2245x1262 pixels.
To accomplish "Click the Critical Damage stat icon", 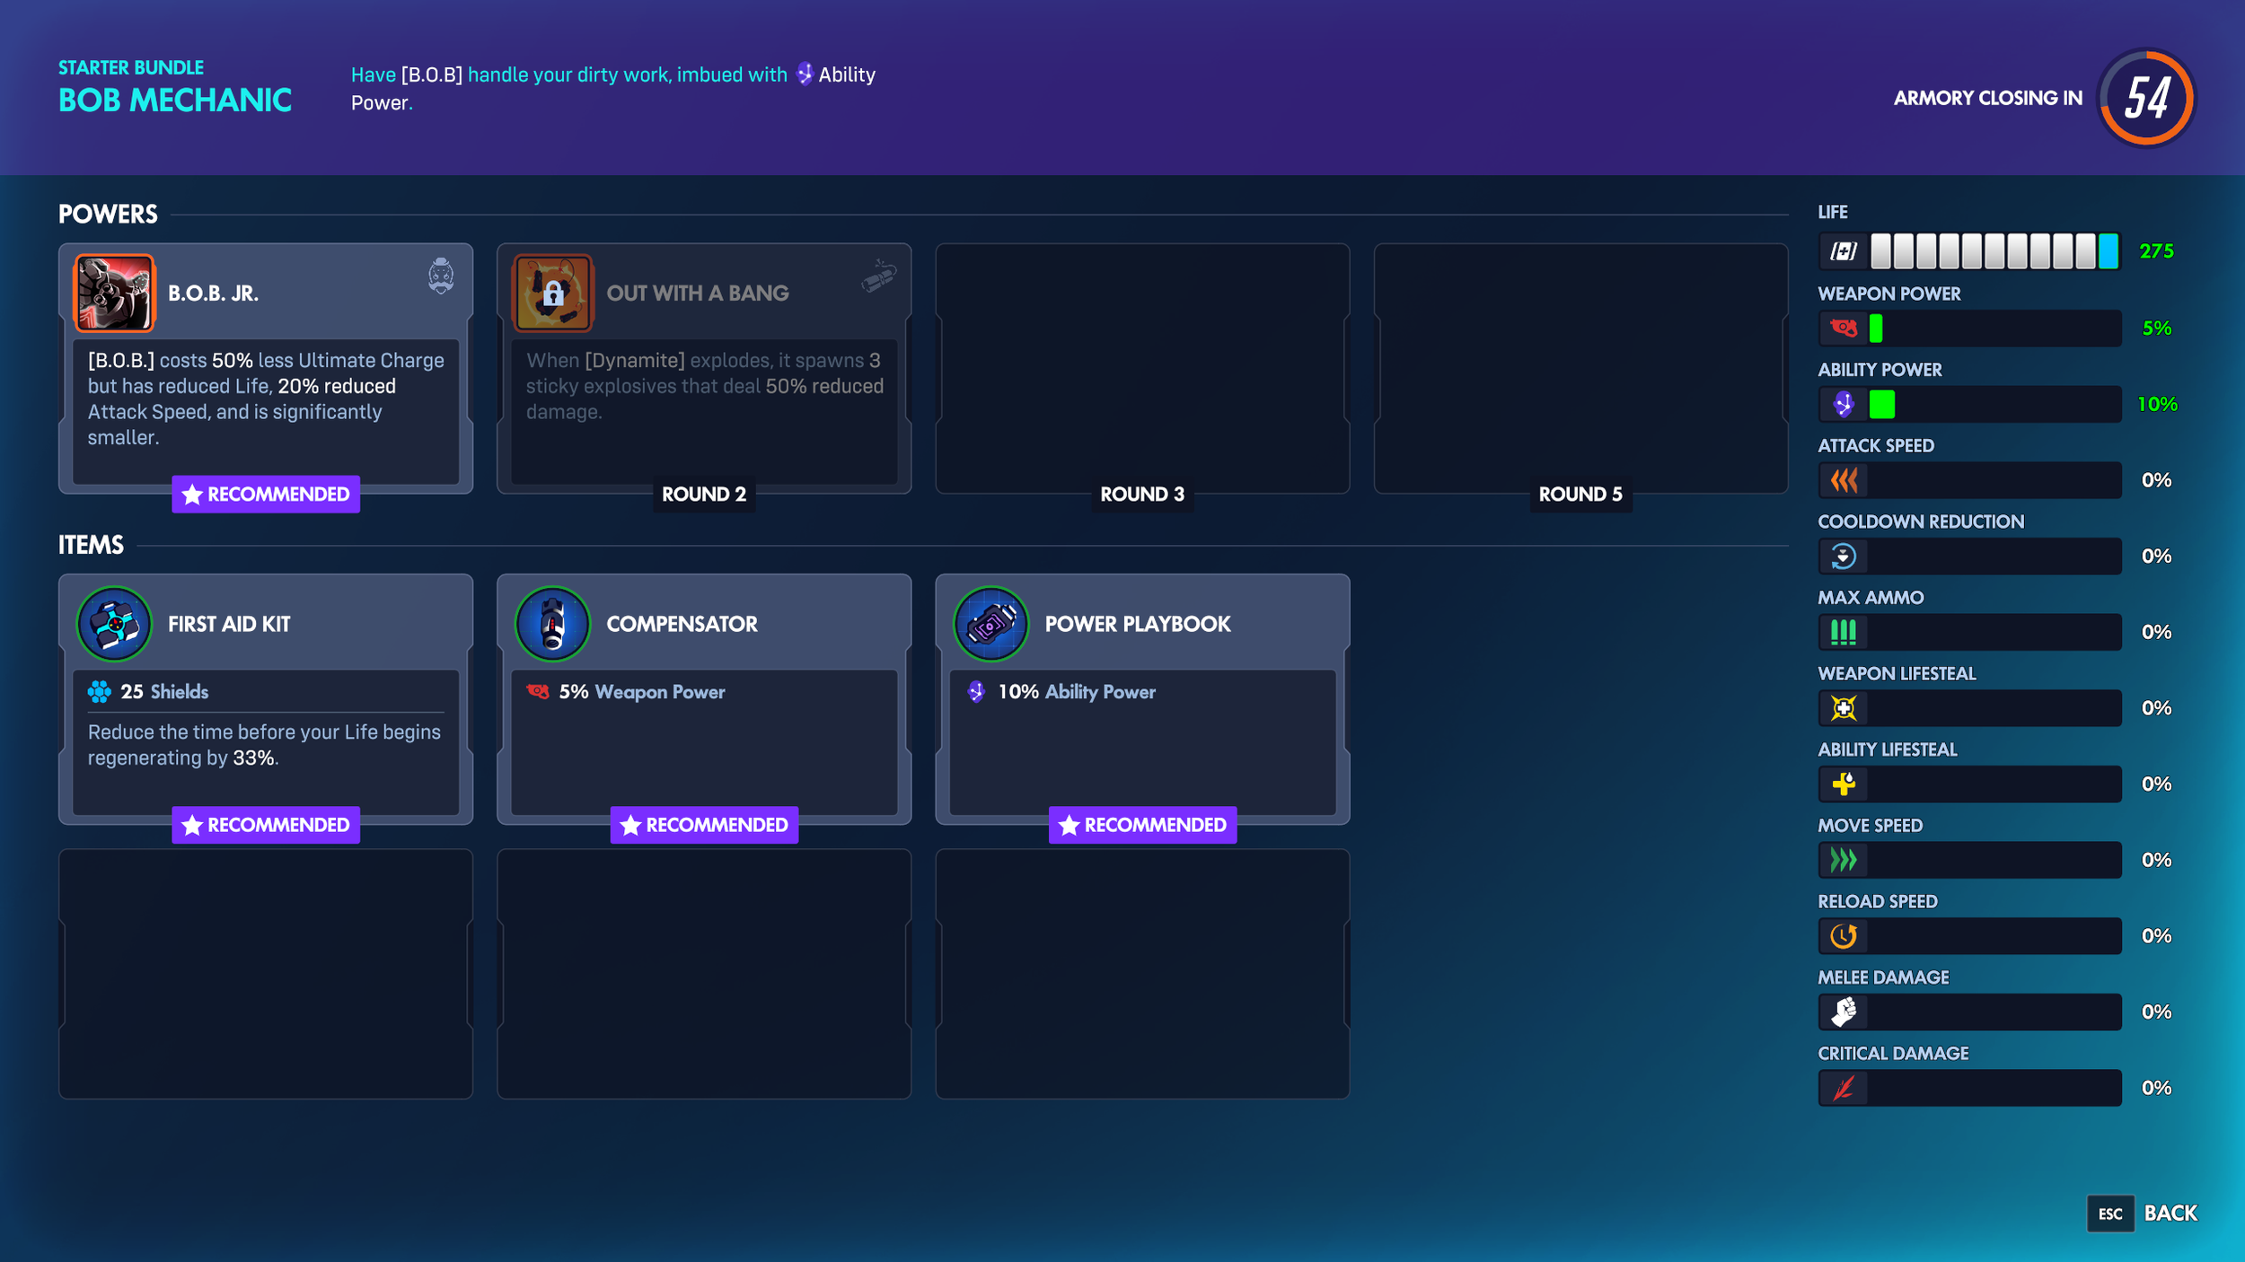I will [x=1843, y=1088].
